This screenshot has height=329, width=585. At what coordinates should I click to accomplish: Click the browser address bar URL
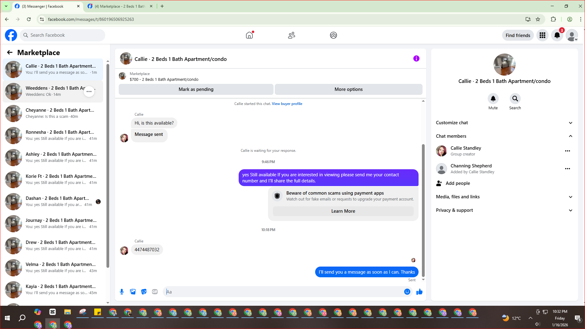point(91,19)
